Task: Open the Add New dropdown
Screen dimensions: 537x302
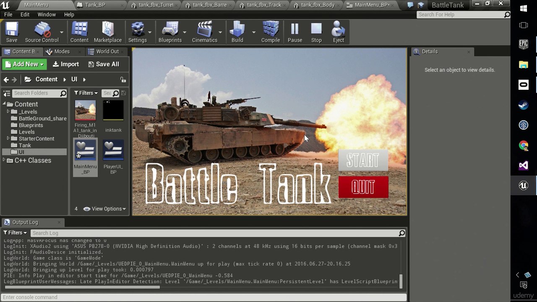Action: coord(24,64)
